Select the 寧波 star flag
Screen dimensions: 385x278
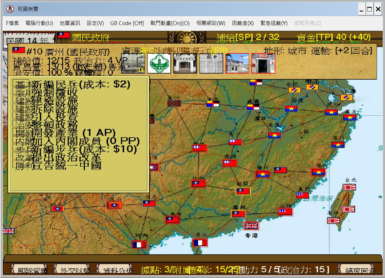[350, 117]
